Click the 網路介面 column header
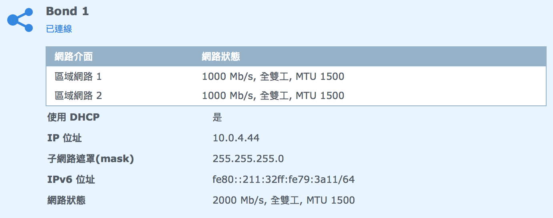This screenshot has height=218, width=553. (x=74, y=57)
